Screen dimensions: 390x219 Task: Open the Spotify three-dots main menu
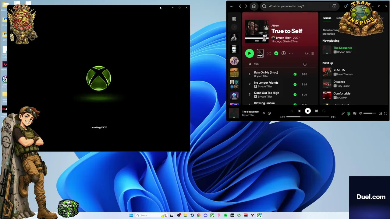coord(232,6)
